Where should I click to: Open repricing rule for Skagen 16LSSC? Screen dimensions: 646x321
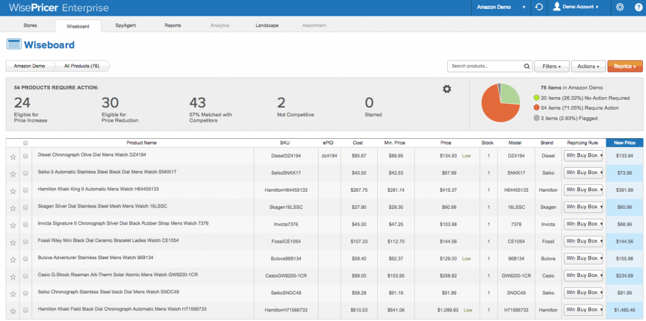pos(584,207)
